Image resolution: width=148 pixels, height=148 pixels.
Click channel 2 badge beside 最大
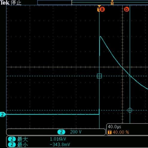tap(12, 139)
